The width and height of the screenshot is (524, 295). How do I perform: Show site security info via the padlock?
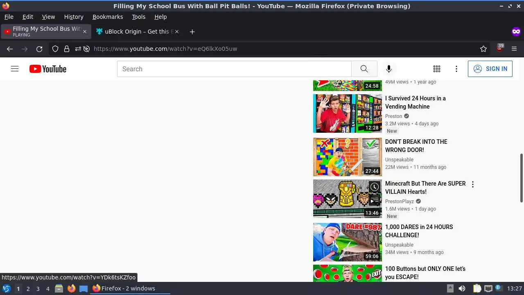[67, 49]
